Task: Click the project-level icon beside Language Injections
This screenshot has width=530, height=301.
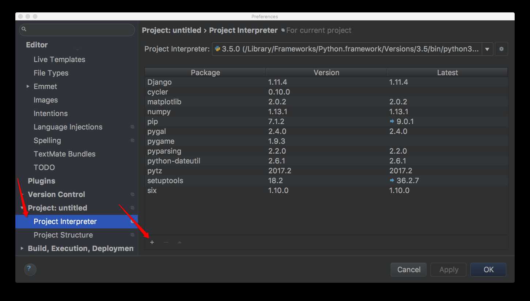Action: pyautogui.click(x=132, y=127)
